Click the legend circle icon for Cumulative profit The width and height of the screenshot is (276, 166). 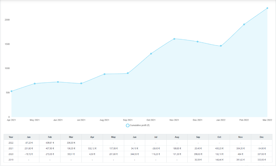[128, 125]
